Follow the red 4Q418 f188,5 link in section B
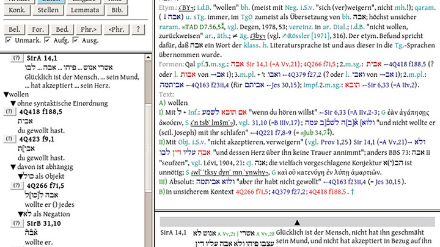Screen dimensions: 440x247 pyautogui.click(x=327, y=192)
